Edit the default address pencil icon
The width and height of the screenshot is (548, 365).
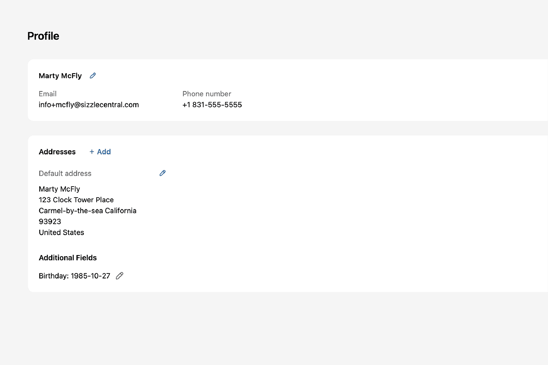pyautogui.click(x=162, y=173)
